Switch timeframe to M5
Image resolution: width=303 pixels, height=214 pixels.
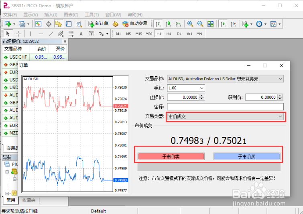(128, 34)
